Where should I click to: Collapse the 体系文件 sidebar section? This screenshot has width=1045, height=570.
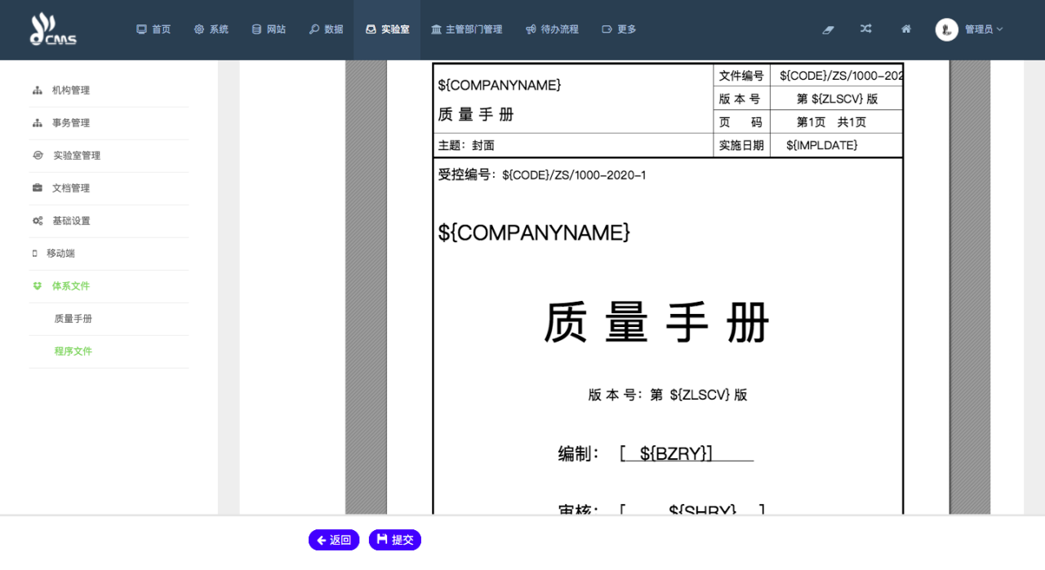(70, 286)
